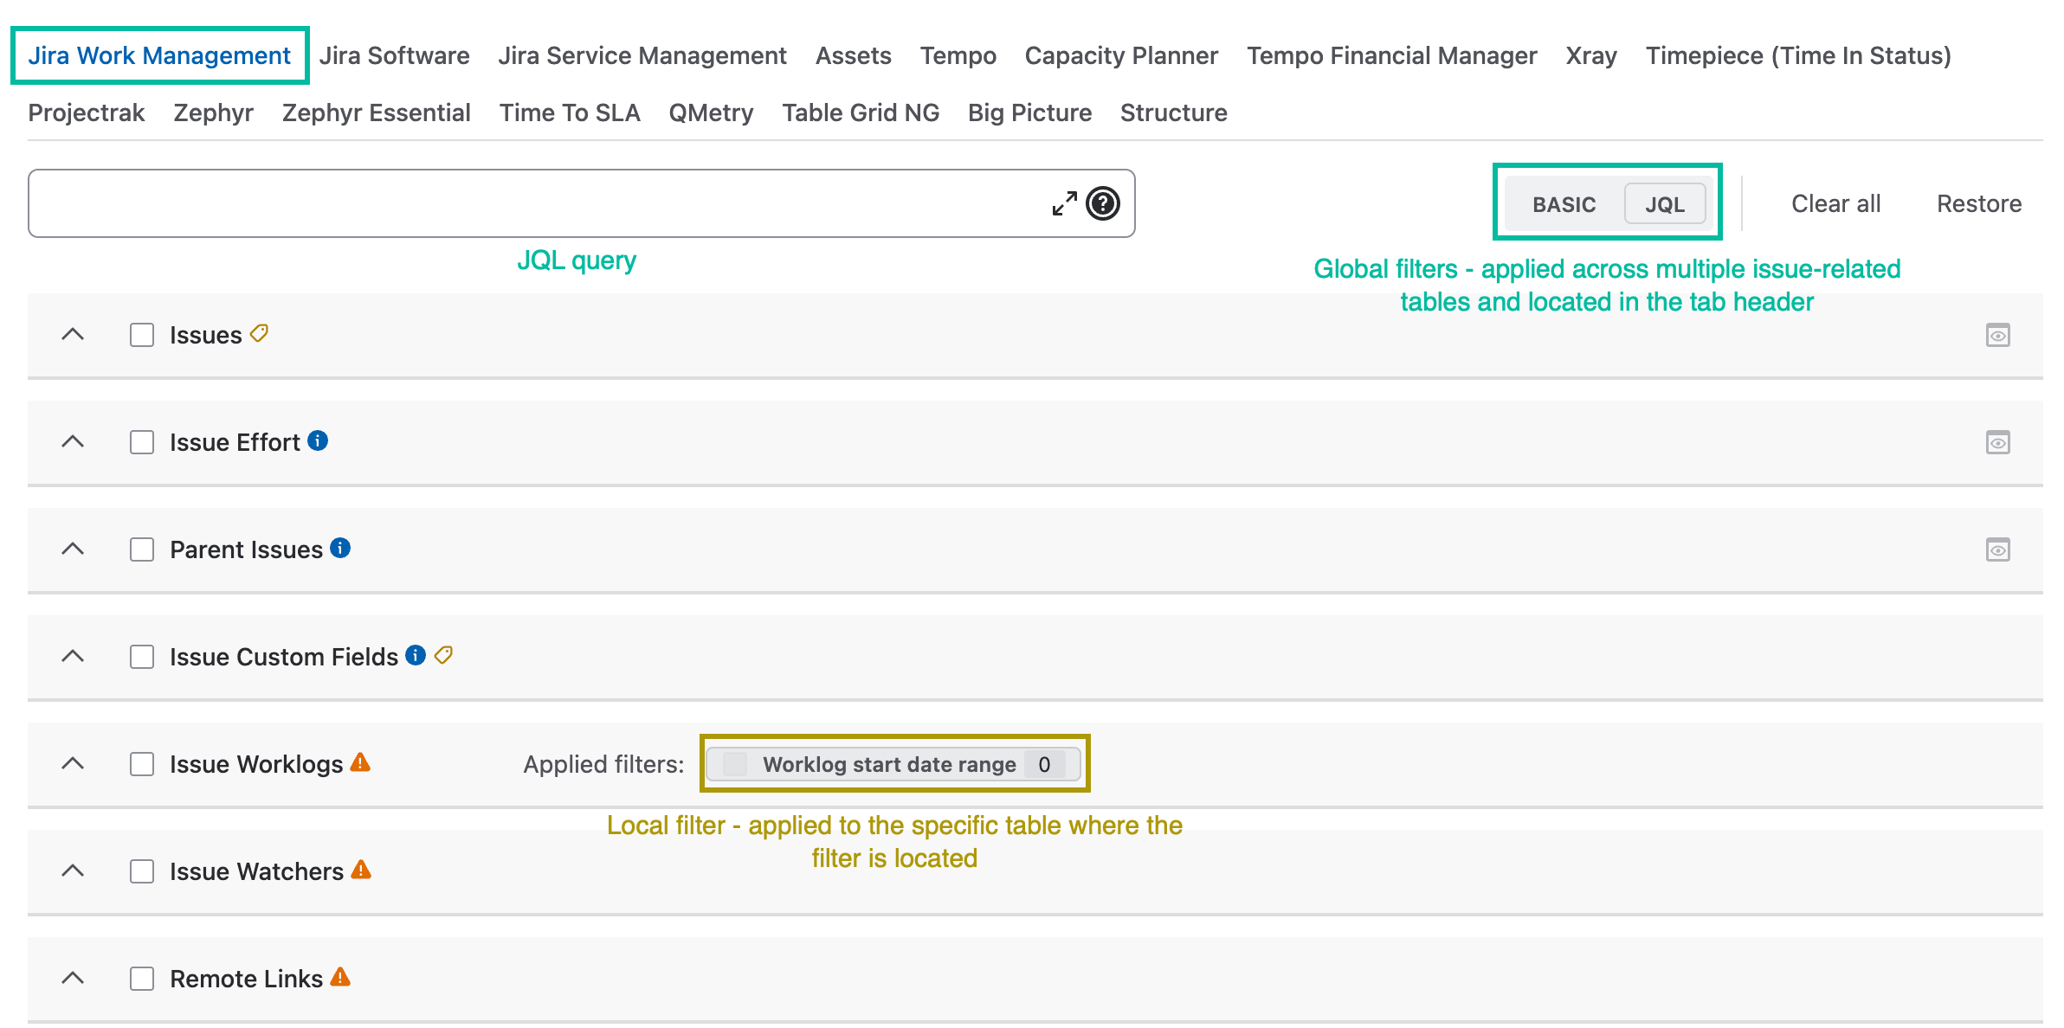Collapse the Issue Custom Fields section chevron

coord(74,656)
